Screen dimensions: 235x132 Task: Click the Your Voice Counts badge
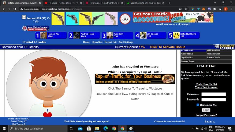(x=35, y=28)
